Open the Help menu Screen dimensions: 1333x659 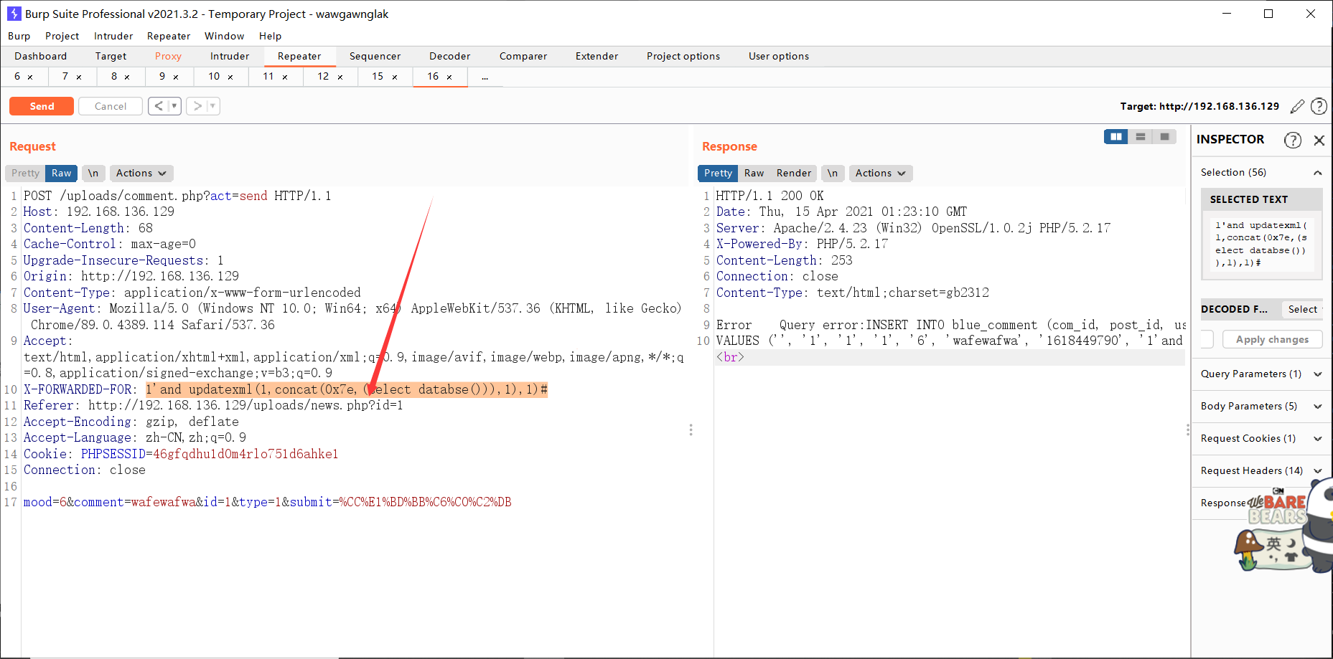[270, 36]
